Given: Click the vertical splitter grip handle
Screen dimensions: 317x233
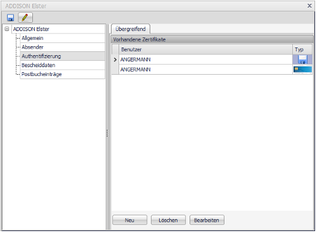Looking at the screenshot, I should click(x=107, y=133).
